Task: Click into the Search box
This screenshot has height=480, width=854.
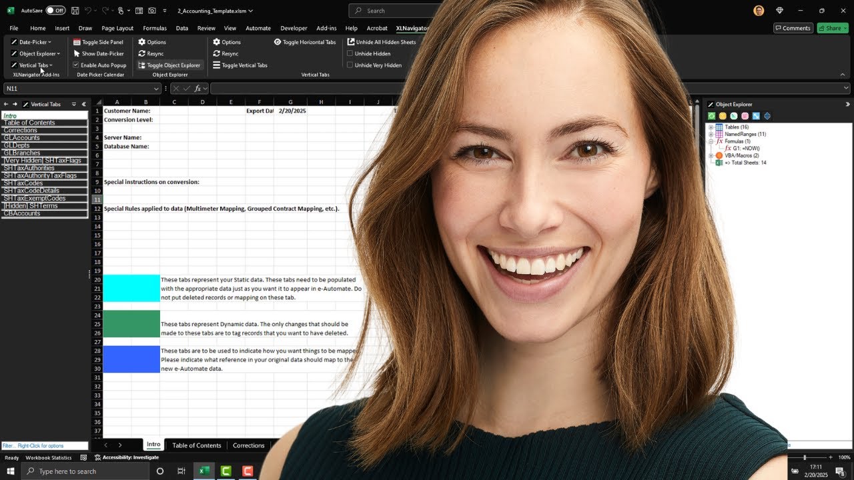Action: (394, 11)
